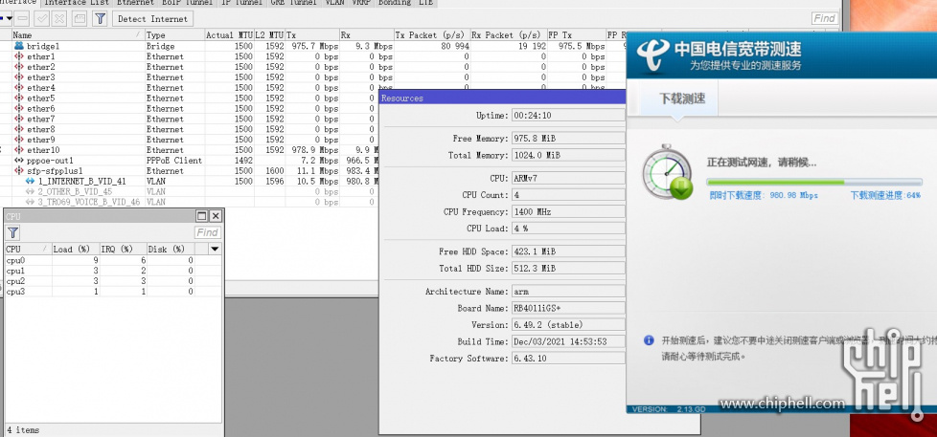The image size is (937, 437).
Task: Open the CPU table column chooser dropdown
Action: coord(215,249)
